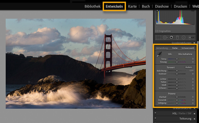Click the Klarheit value field

tap(193, 97)
